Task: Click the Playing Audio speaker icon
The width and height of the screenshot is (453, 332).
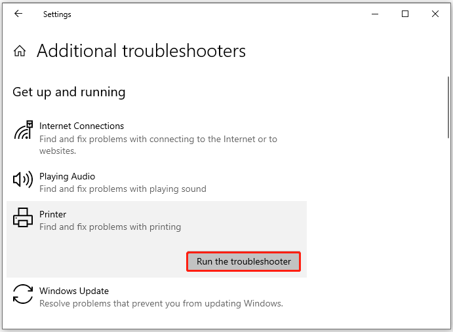Action: pyautogui.click(x=23, y=179)
